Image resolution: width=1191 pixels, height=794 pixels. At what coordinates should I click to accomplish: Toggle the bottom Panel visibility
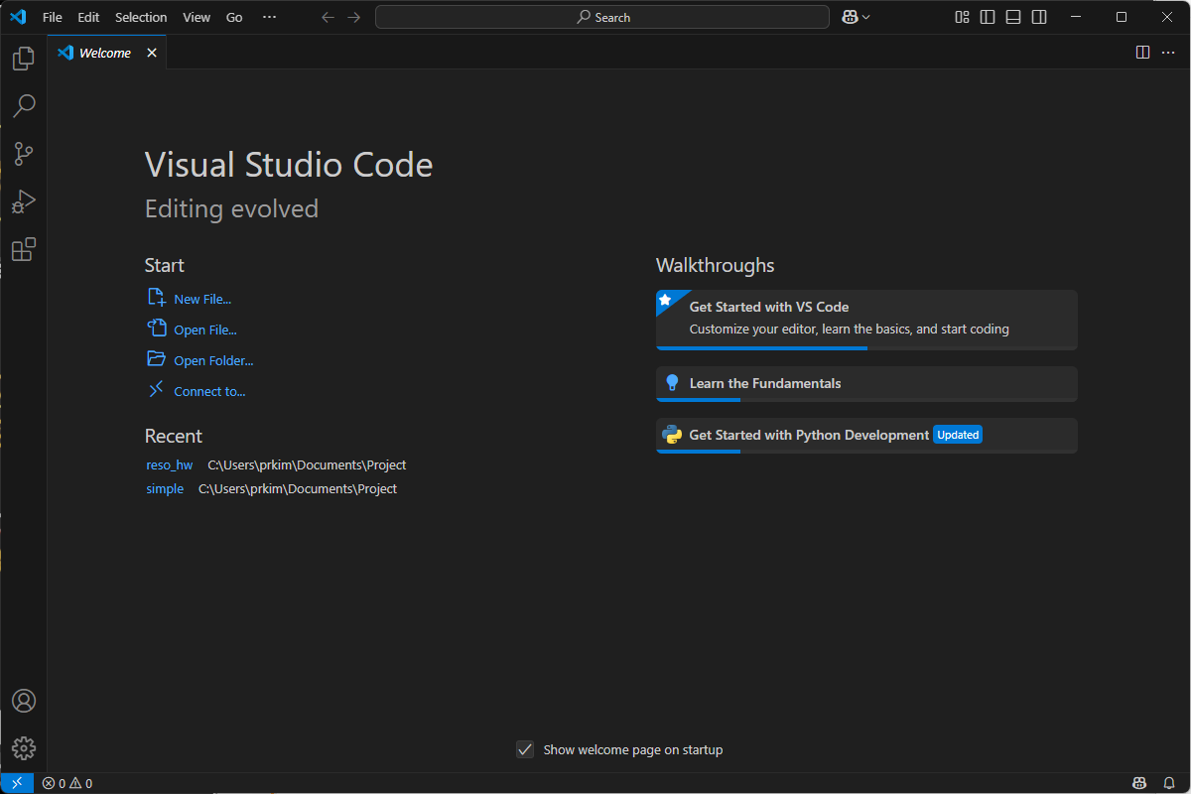(1013, 17)
